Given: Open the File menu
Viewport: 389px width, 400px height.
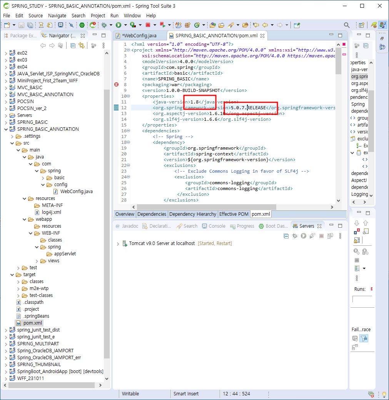Looking at the screenshot, I should (7, 15).
